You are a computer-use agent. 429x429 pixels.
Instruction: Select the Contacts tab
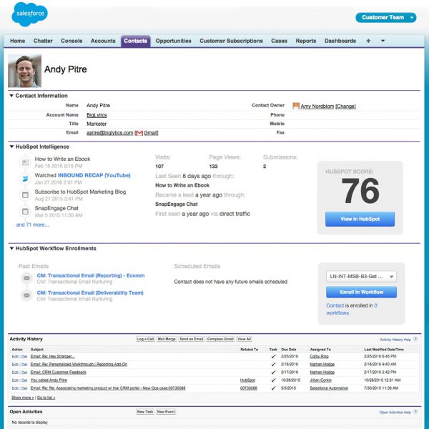click(x=135, y=41)
